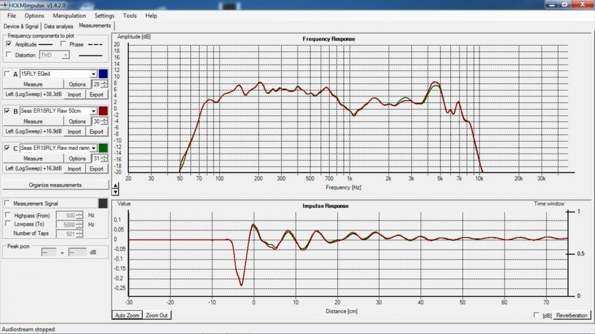Enable the Distortion checkbox
The height and width of the screenshot is (334, 595).
pos(9,55)
